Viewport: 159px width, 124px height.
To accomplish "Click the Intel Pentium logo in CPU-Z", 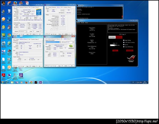I will click(39, 12).
